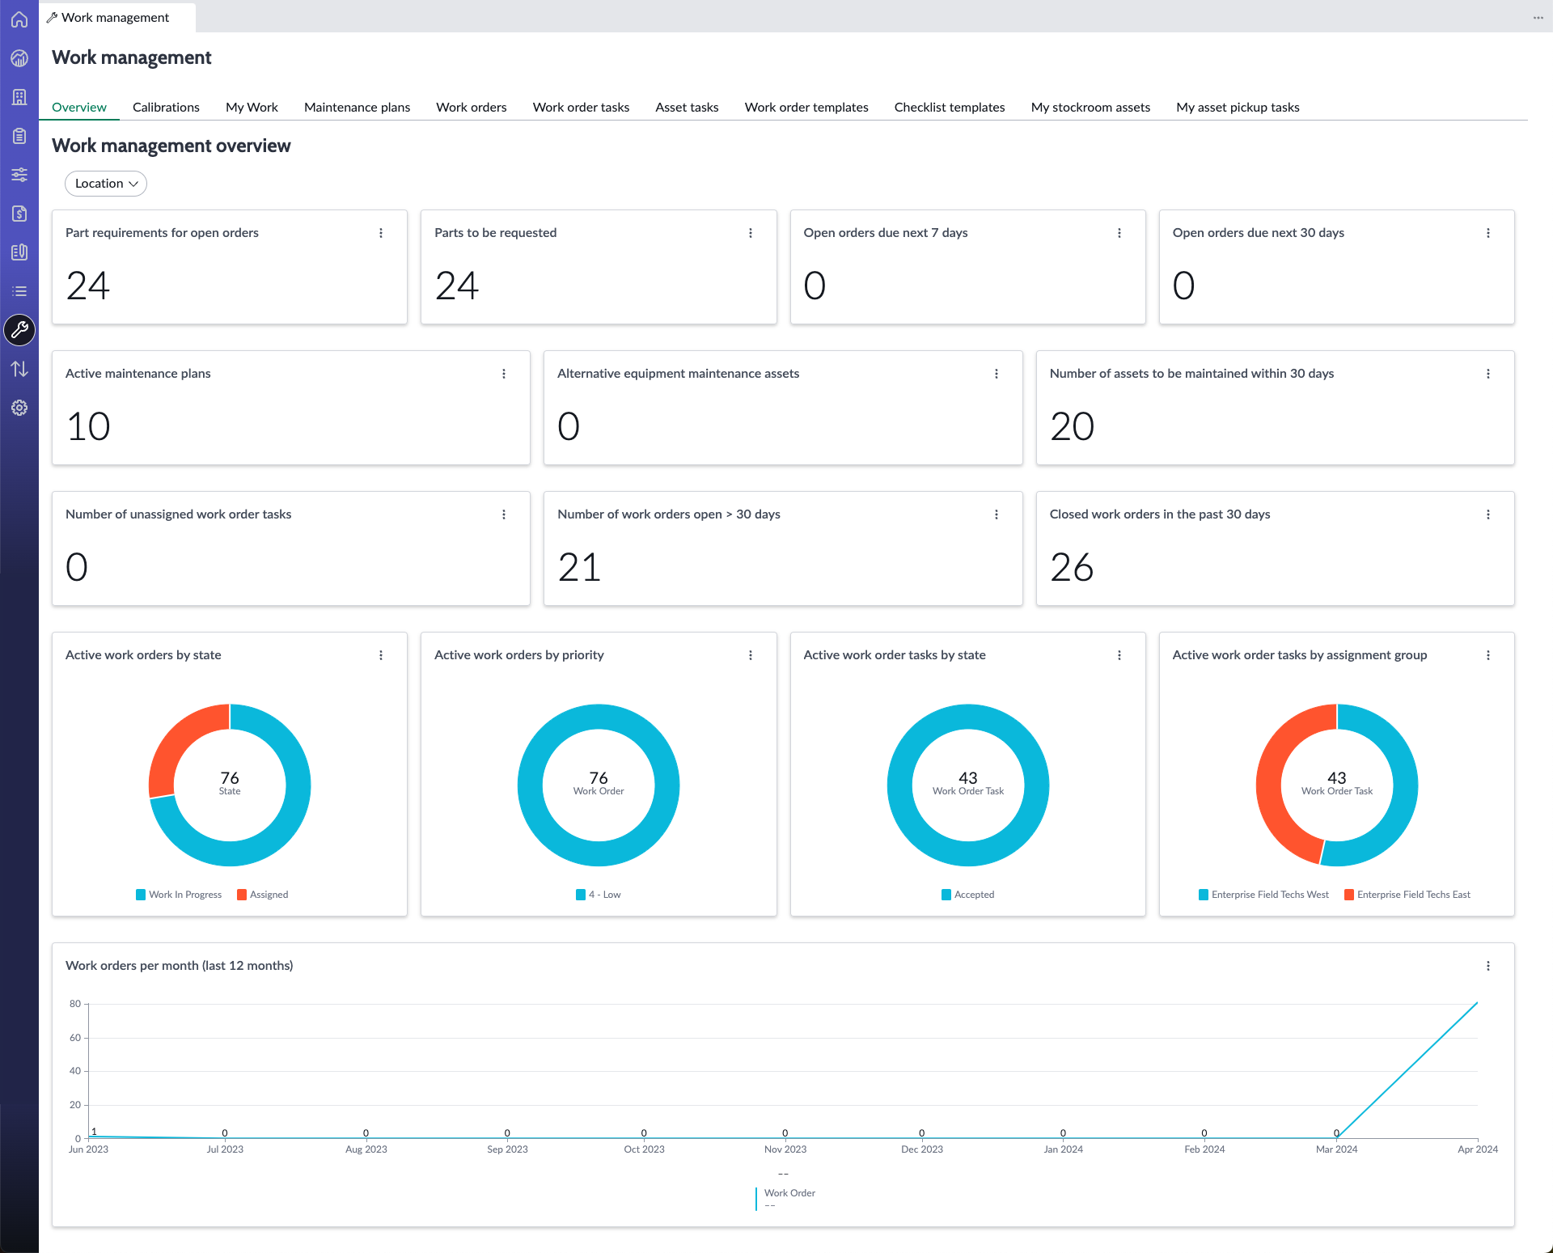Toggle Enterprise Field Techs East legend entry

[x=1407, y=895]
